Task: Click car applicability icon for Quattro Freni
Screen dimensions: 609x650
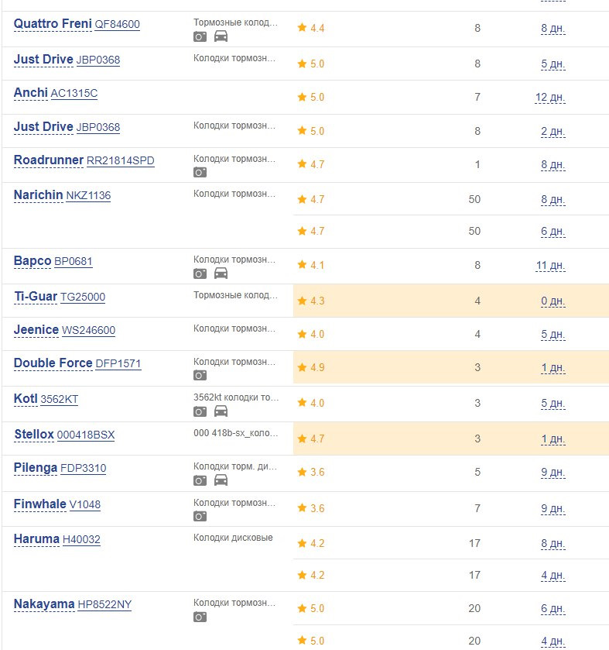Action: [x=221, y=36]
